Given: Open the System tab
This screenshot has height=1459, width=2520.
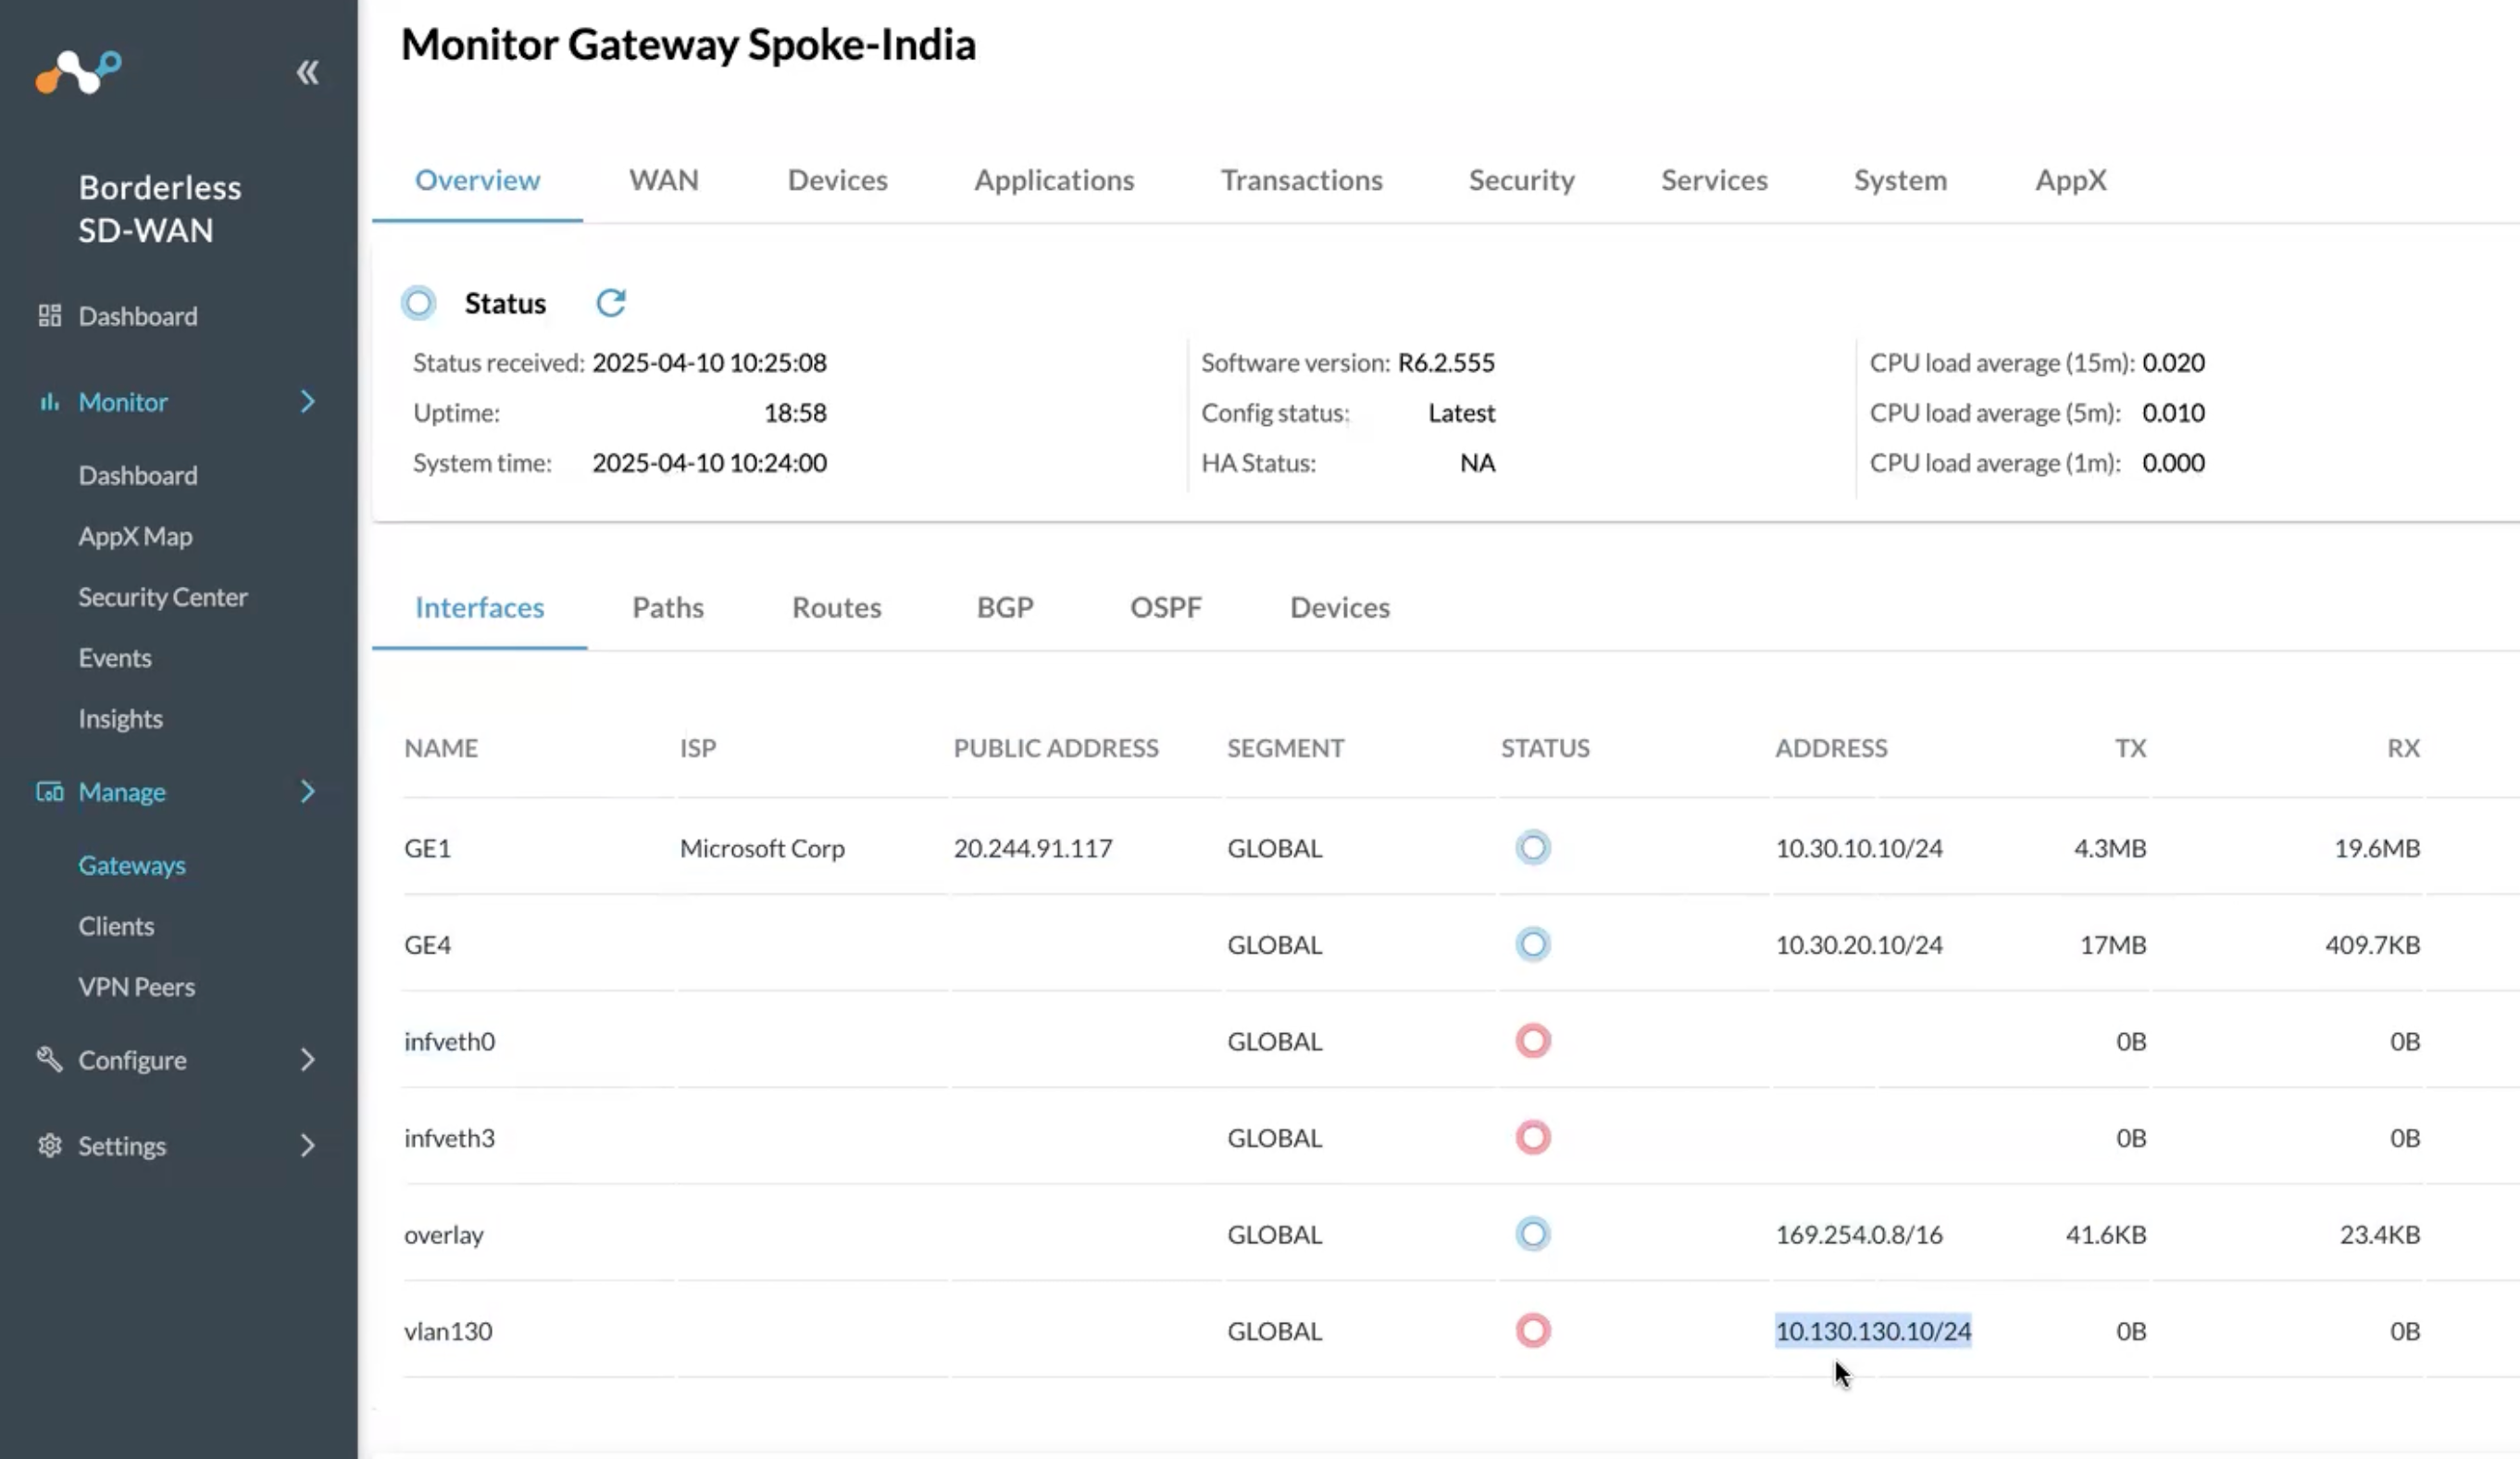Looking at the screenshot, I should click(x=1900, y=180).
